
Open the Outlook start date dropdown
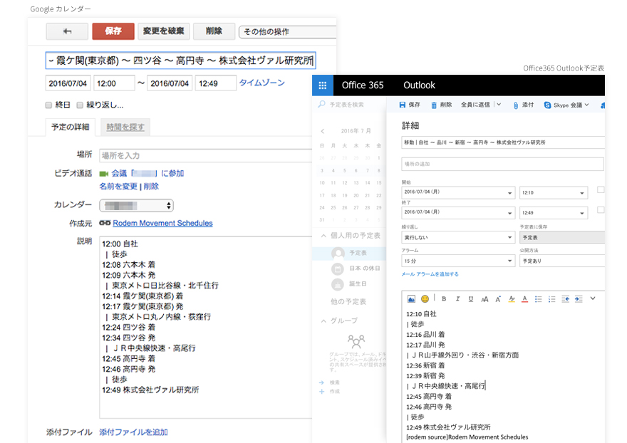(x=458, y=192)
